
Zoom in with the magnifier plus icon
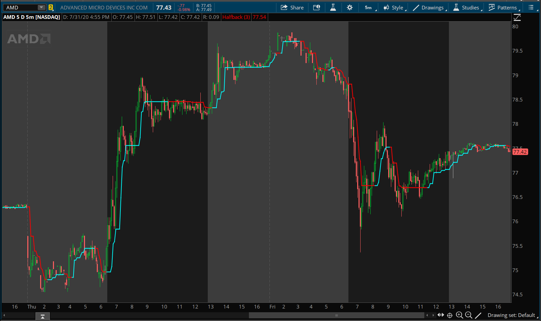click(x=459, y=315)
